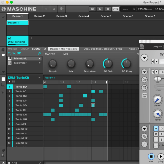Screen dimensions: 164x164
Task: Mute the group with the speaker icon
Action: (x=10, y=82)
